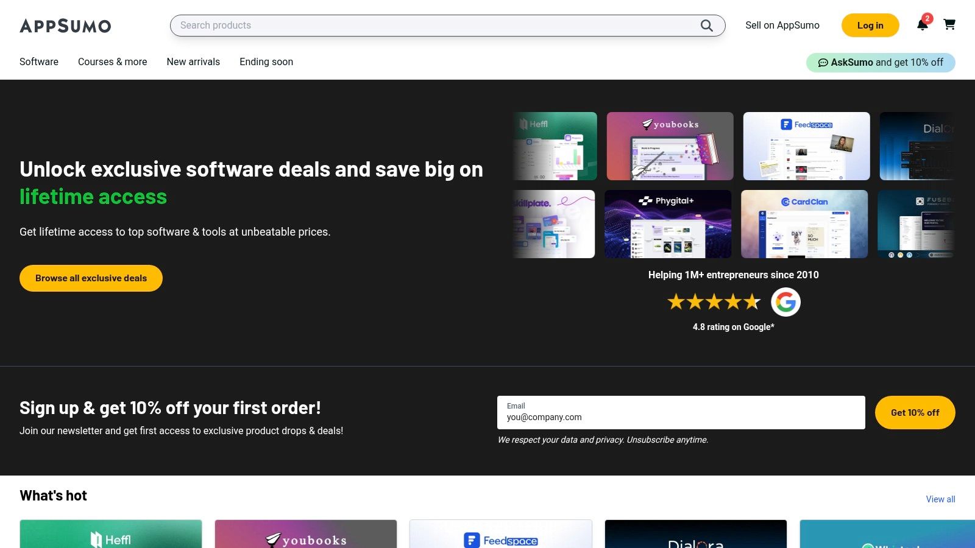975x548 pixels.
Task: Open the Courses & more menu
Action: (112, 61)
